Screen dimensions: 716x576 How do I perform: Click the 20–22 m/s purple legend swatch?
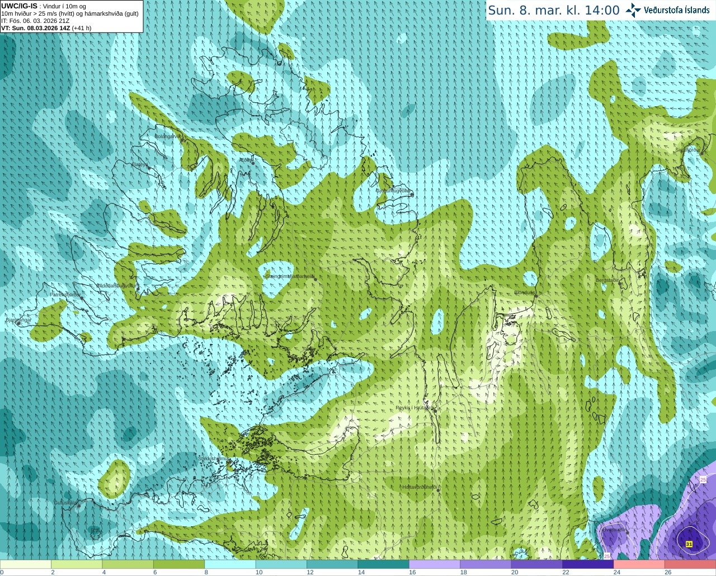coord(537,564)
